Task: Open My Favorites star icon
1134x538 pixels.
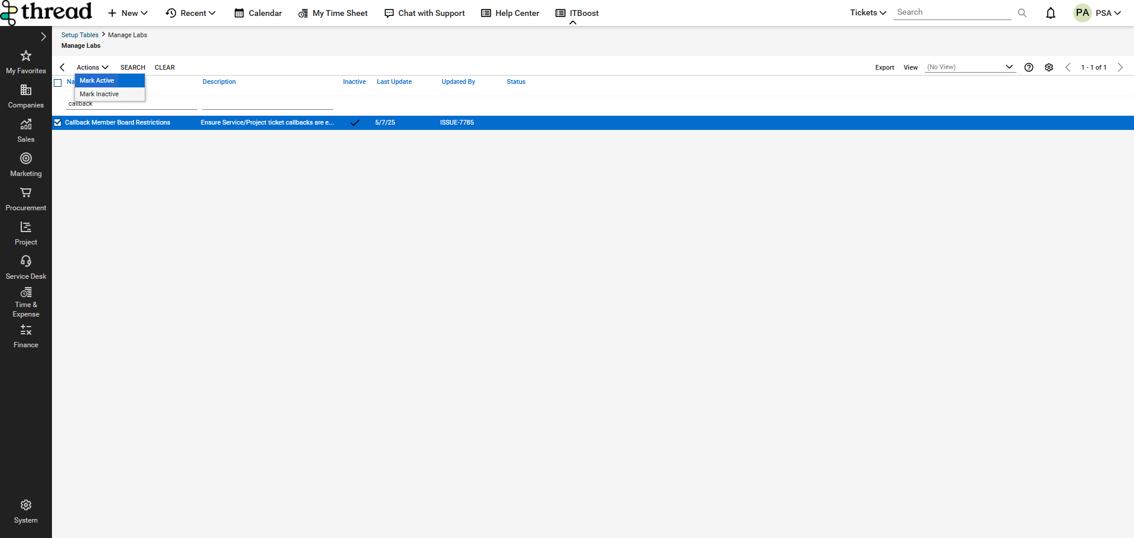Action: click(x=26, y=56)
